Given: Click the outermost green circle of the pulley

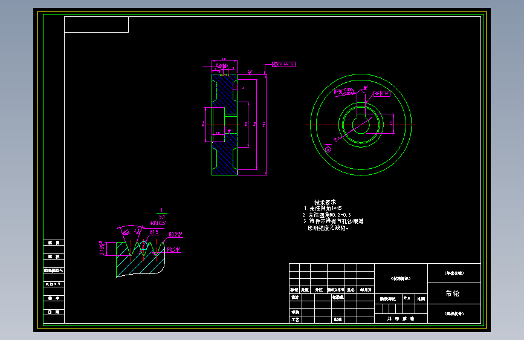Looking at the screenshot, I should click(x=361, y=125).
